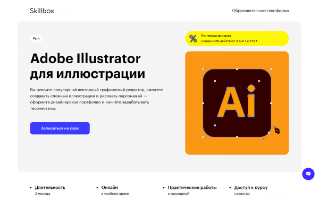This screenshot has width=319, height=199.
Task: Open the chat widget bubble icon
Action: (x=308, y=174)
